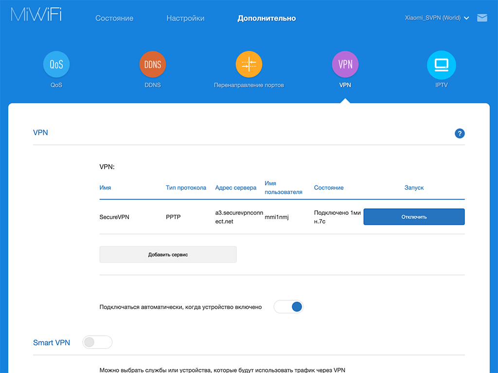Select the SecureVPN entry name
498x373 pixels.
114,217
